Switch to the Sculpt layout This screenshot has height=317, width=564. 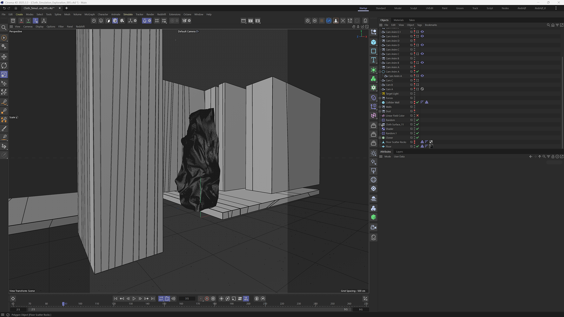(x=413, y=8)
